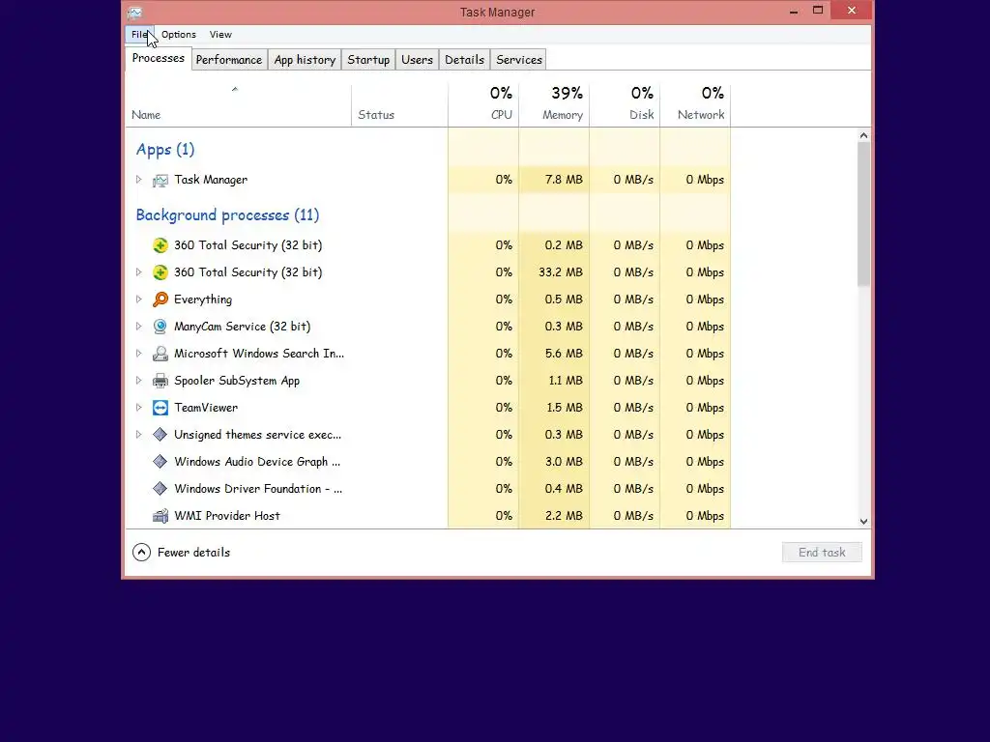Expand the Everything process row
Screen dimensions: 990x742
139,300
